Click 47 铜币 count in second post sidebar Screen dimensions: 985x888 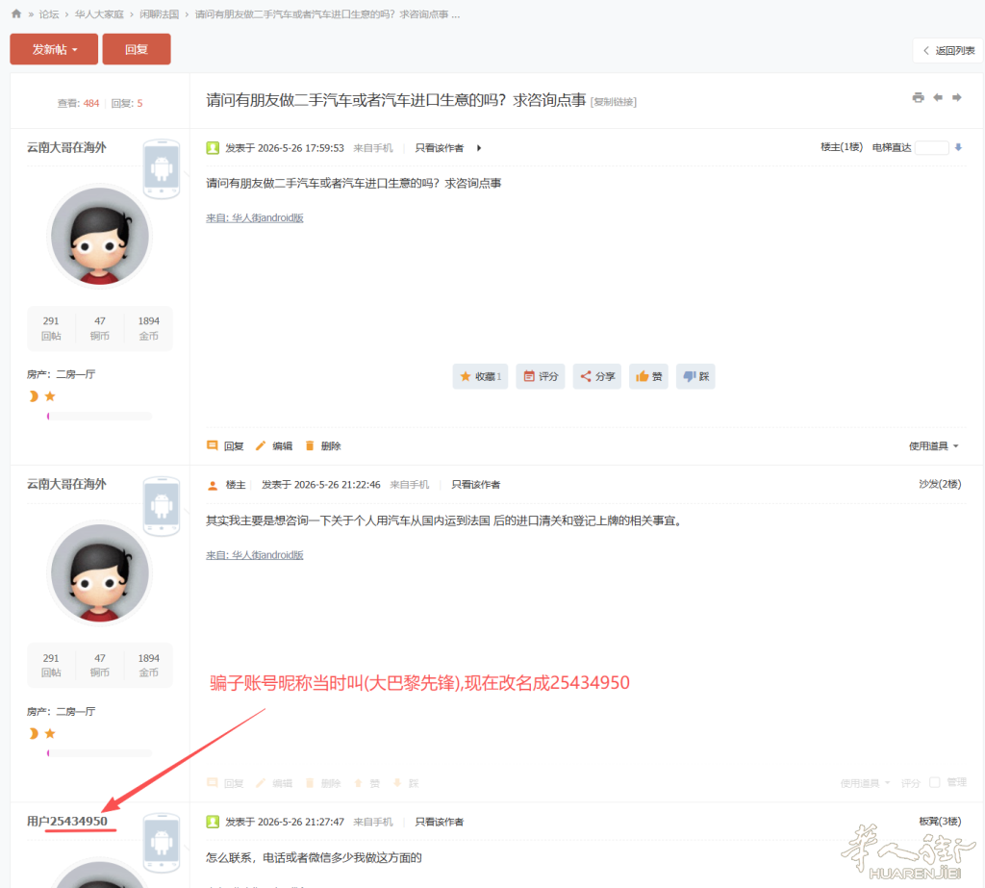coord(100,665)
